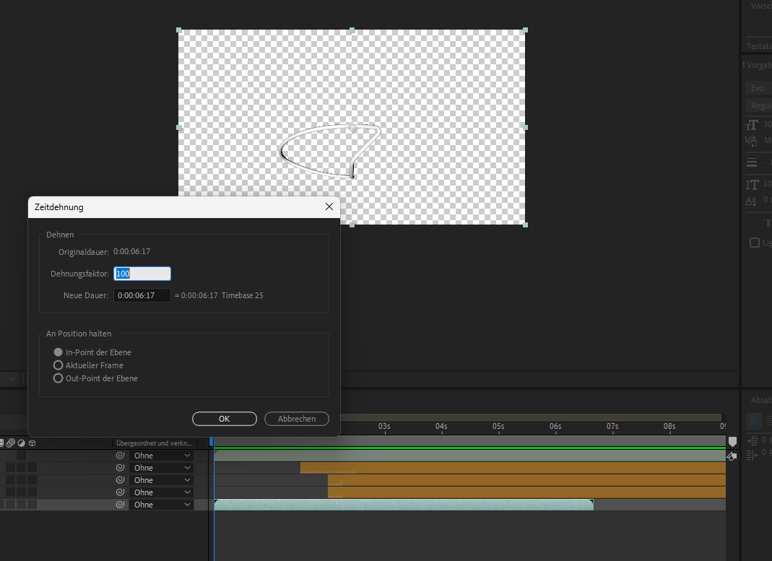Click the top-left transform handle of the layer
The height and width of the screenshot is (561, 772).
click(x=178, y=30)
